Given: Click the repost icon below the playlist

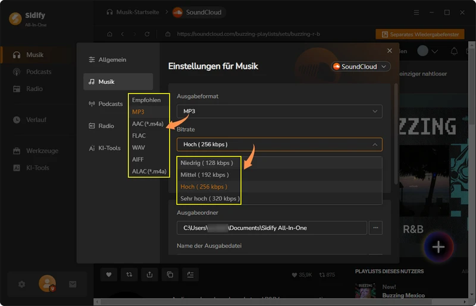Looking at the screenshot, I should (129, 274).
